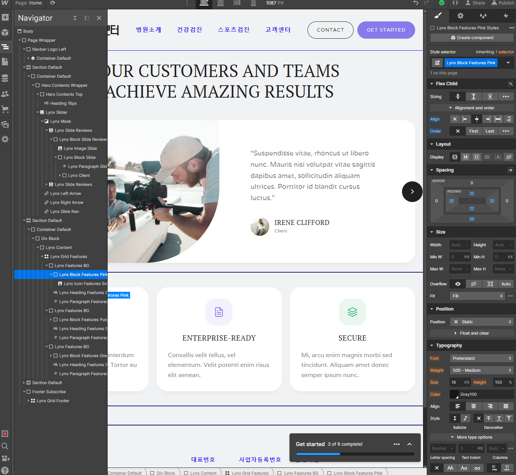Apply underline text decoration
516x475 pixels.
pyautogui.click(x=499, y=418)
